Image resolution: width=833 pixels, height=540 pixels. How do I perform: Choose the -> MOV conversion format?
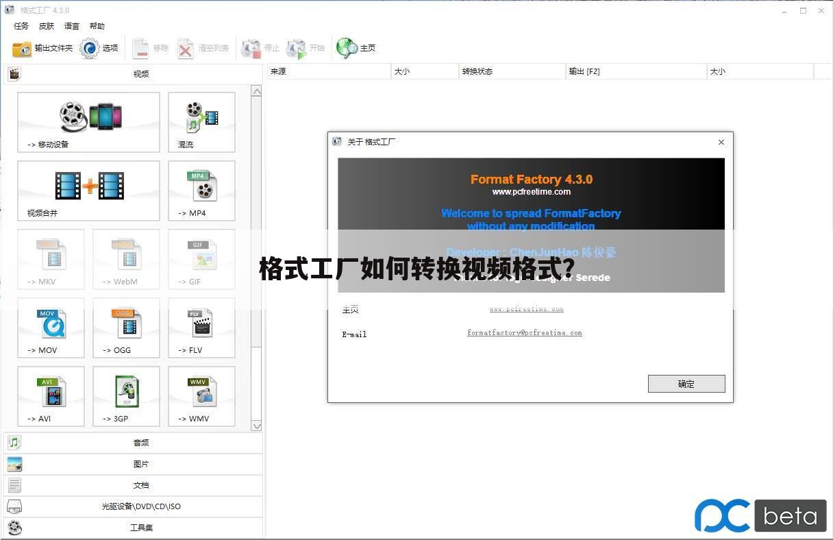click(51, 328)
